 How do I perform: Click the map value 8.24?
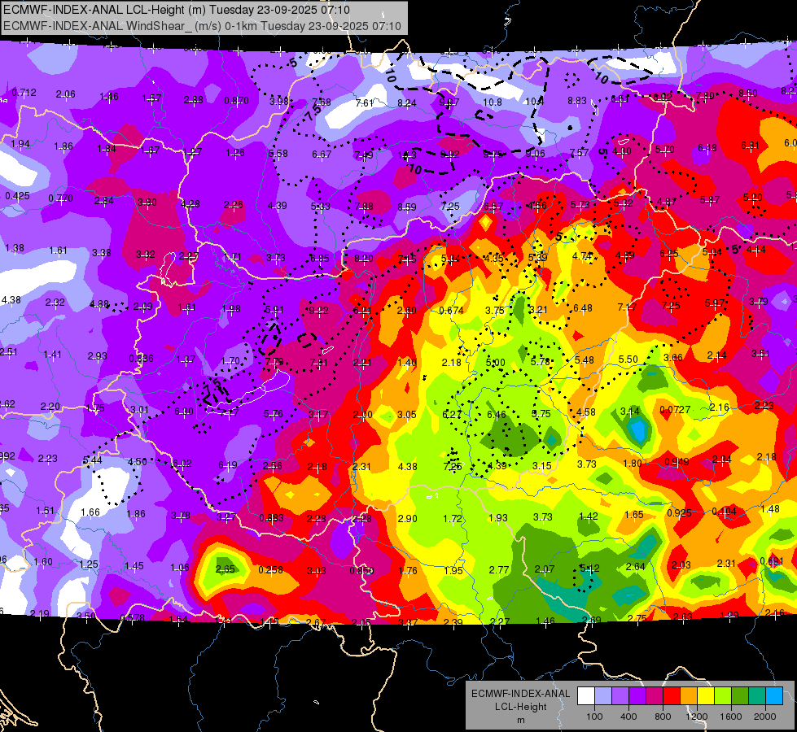click(406, 103)
